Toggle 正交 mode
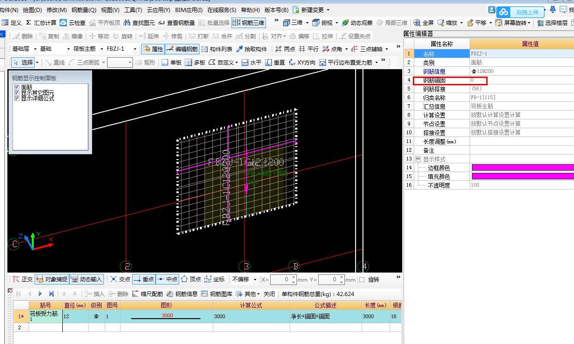This screenshot has height=344, width=574. 23,279
